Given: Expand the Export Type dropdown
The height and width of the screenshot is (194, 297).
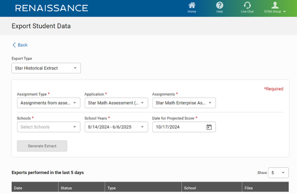Looking at the screenshot, I should point(46,68).
